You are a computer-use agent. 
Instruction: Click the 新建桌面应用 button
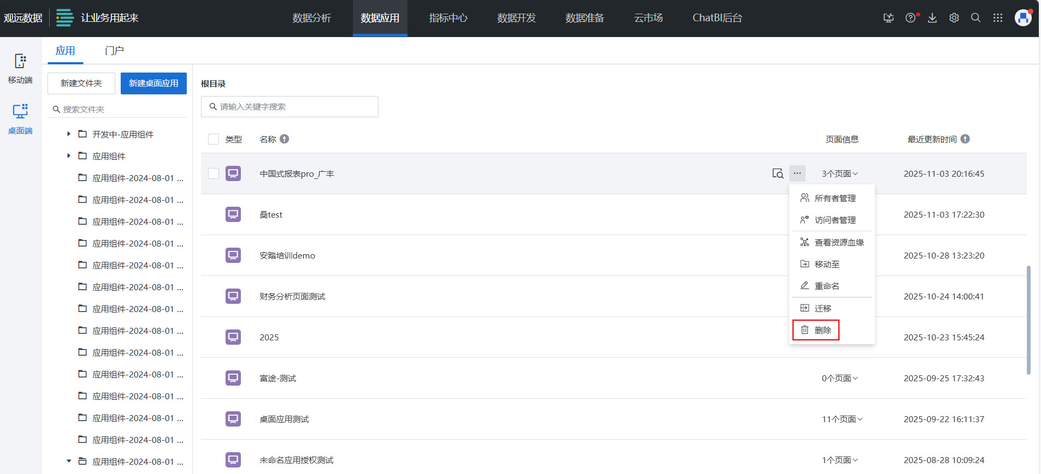click(153, 83)
